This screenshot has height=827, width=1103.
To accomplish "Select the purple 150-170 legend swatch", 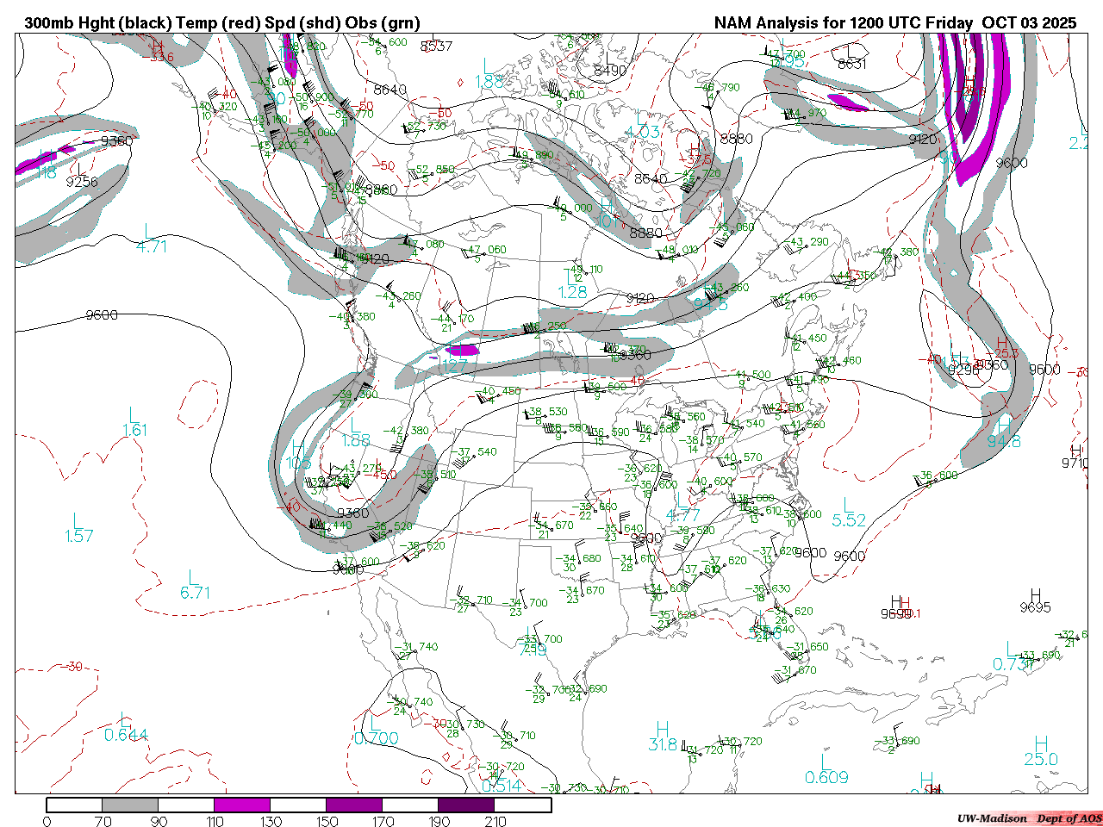I will point(354,805).
